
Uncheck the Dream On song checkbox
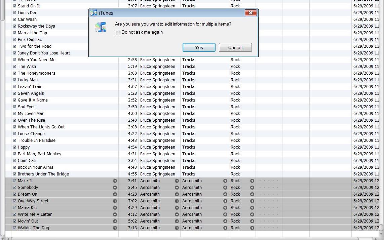pyautogui.click(x=15, y=194)
